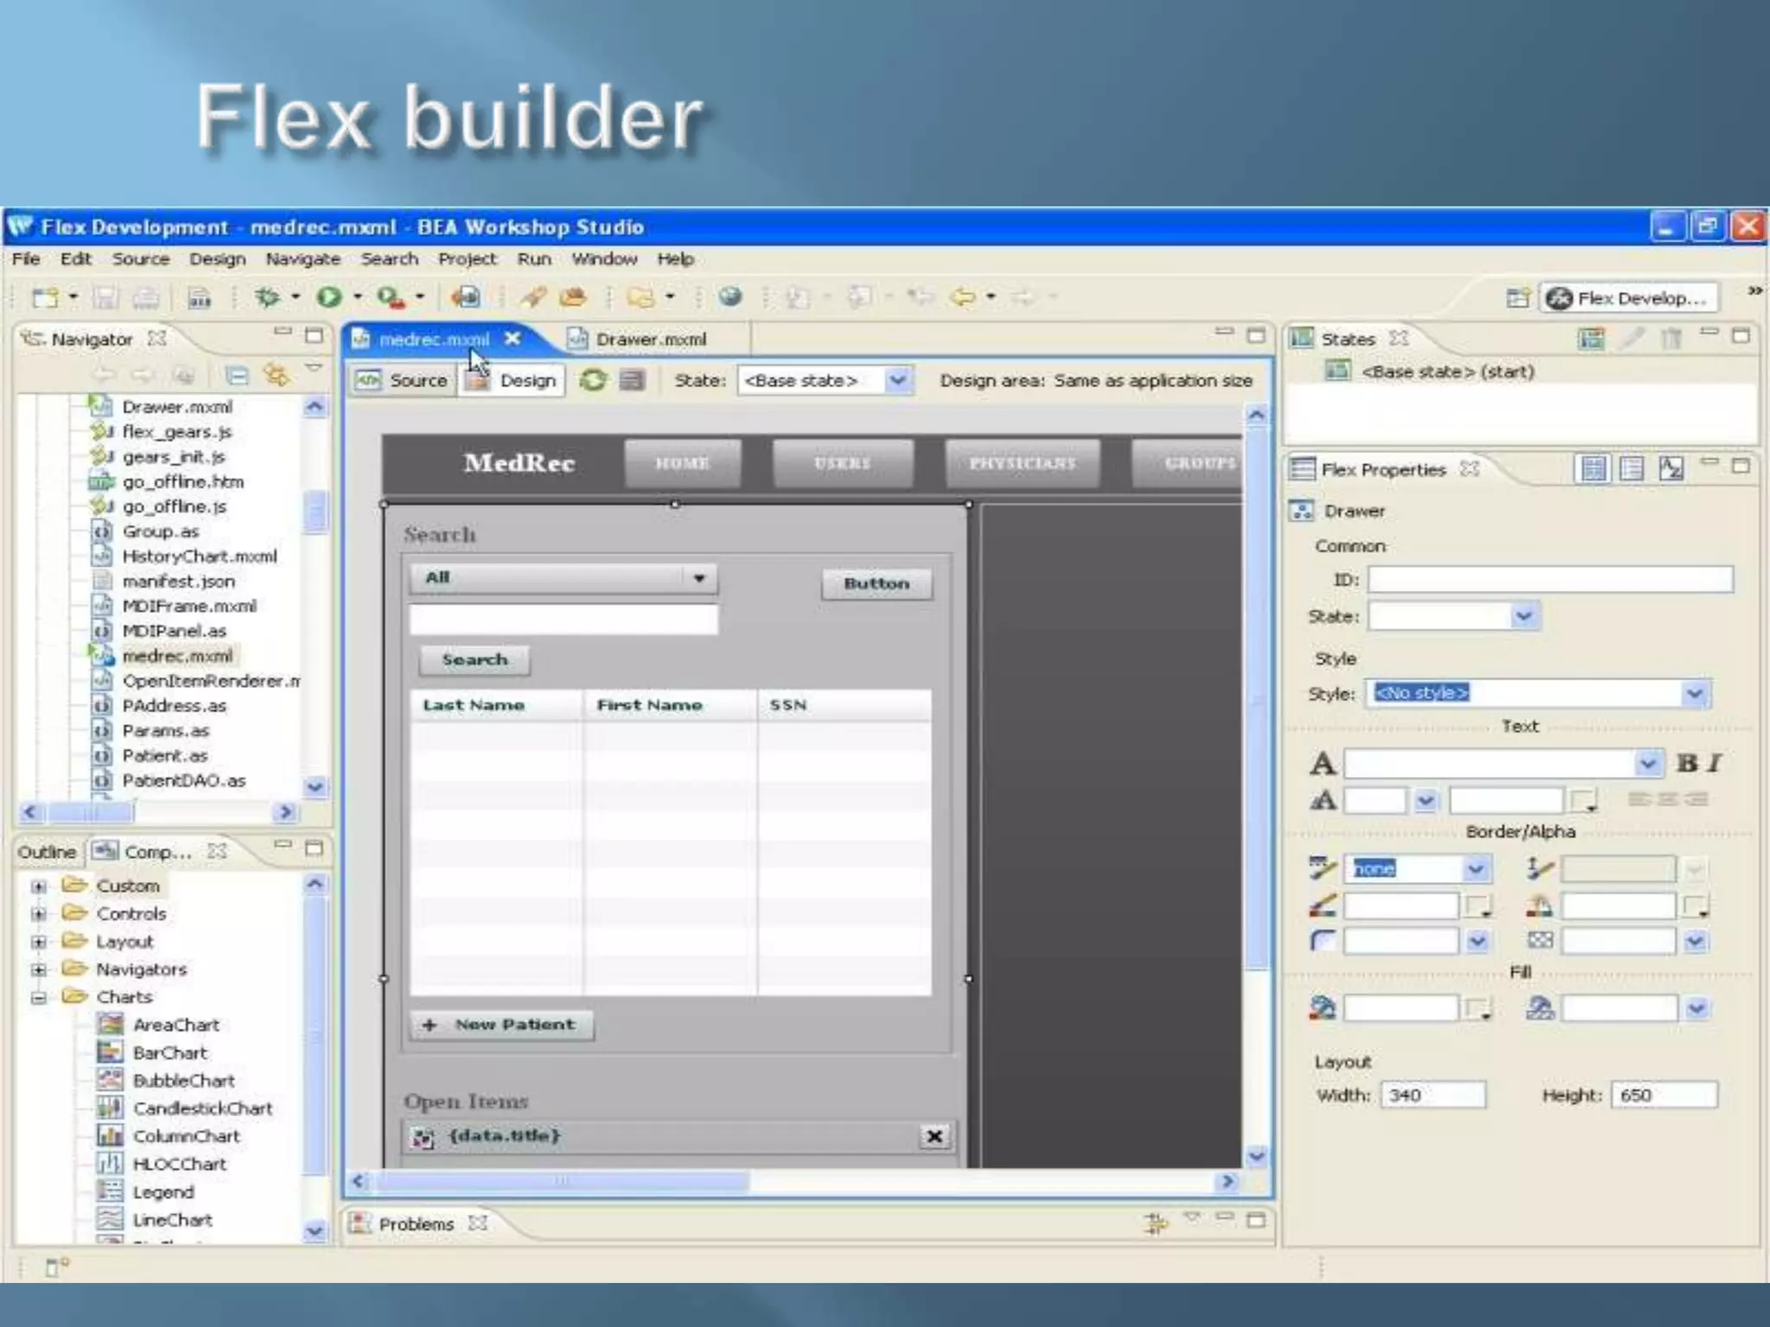Click the New Patient button

tap(501, 1025)
